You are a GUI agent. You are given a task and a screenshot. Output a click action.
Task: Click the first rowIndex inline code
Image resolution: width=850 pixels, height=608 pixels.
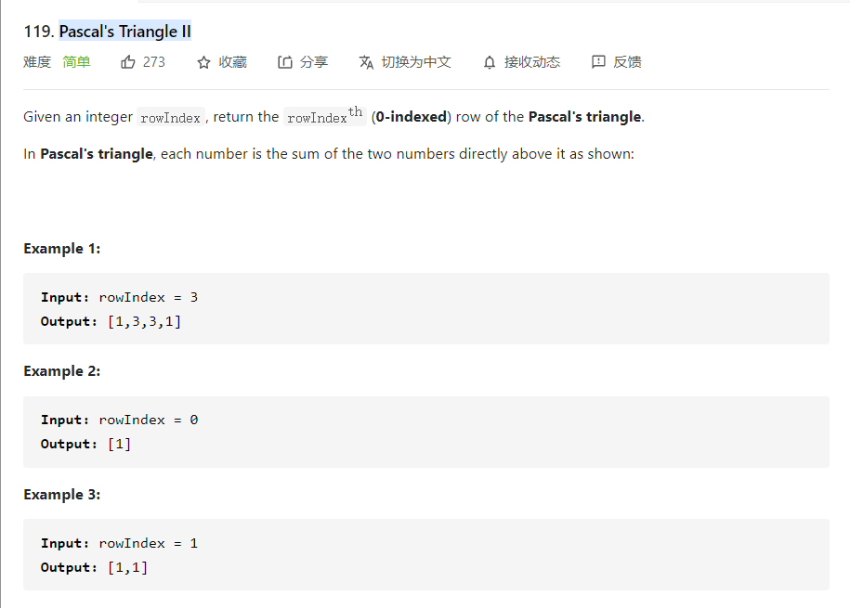point(170,118)
